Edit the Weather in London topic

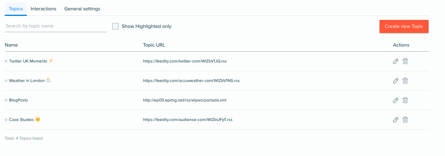(395, 80)
